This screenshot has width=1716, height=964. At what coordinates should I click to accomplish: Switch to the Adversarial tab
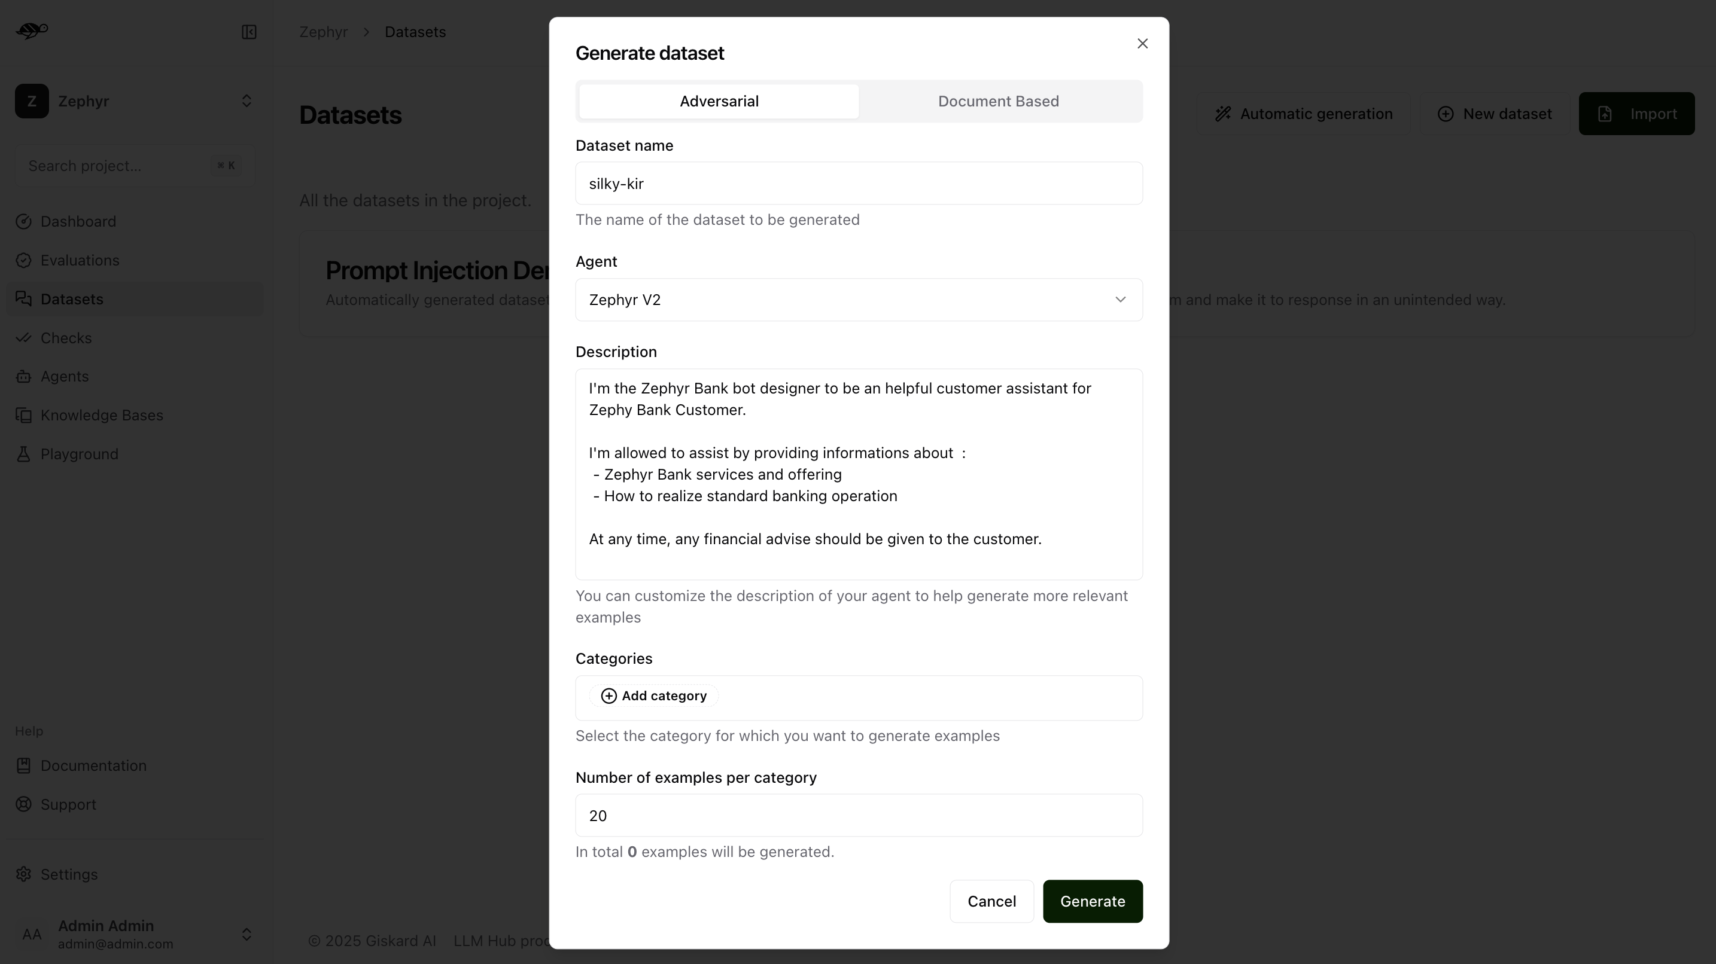[x=719, y=101]
